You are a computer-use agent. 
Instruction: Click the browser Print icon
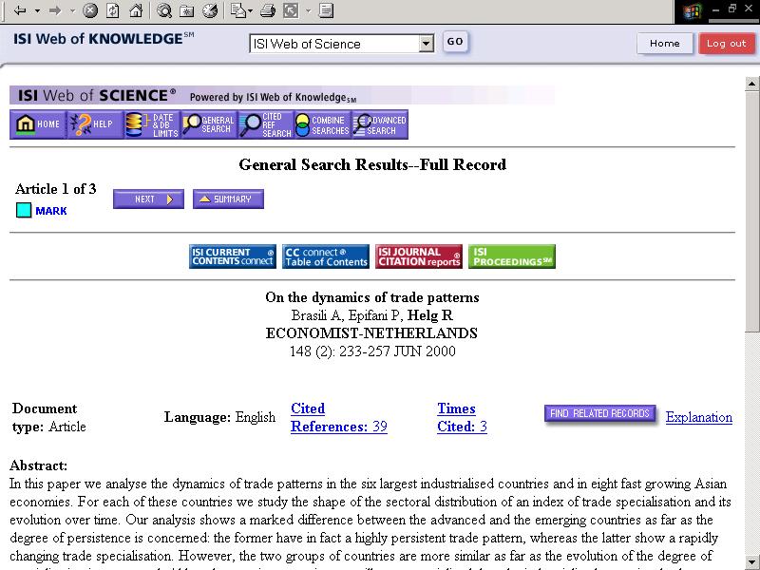[x=268, y=11]
